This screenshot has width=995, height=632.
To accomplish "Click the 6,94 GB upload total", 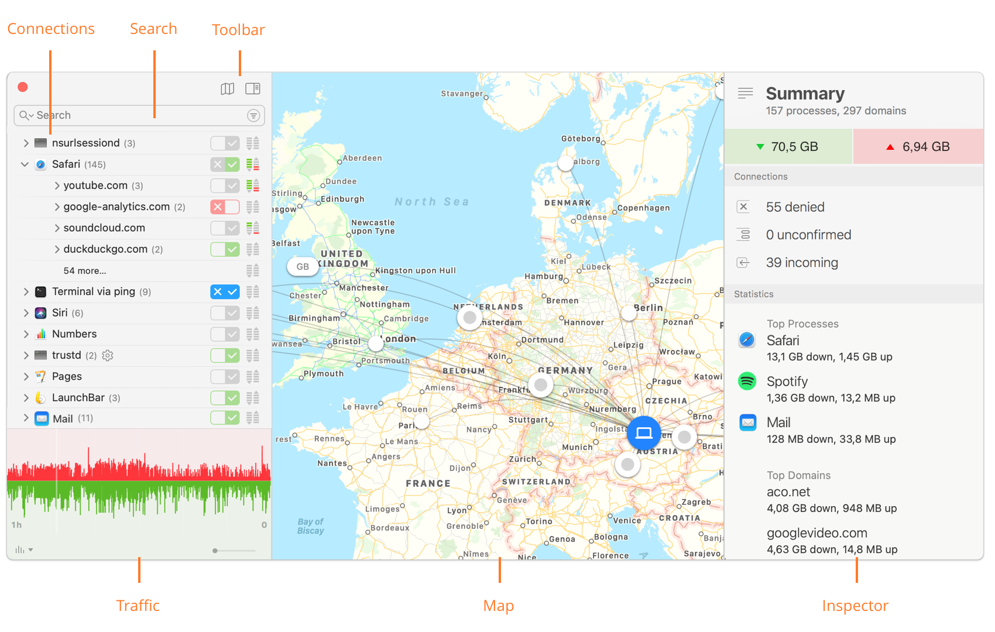I will point(918,146).
